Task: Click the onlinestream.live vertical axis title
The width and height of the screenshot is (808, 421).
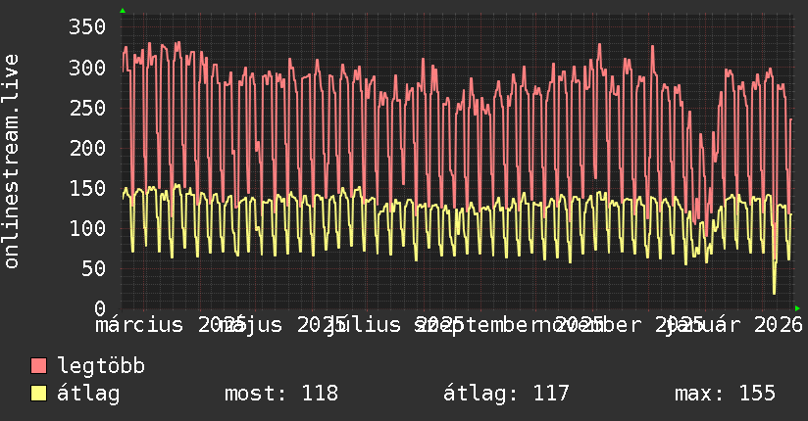Action: pyautogui.click(x=12, y=162)
